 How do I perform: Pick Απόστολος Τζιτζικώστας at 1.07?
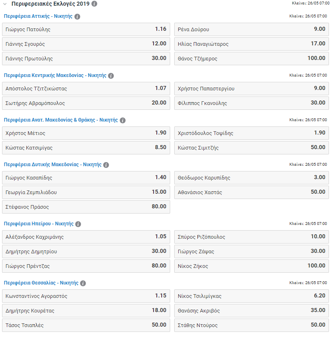point(86,89)
